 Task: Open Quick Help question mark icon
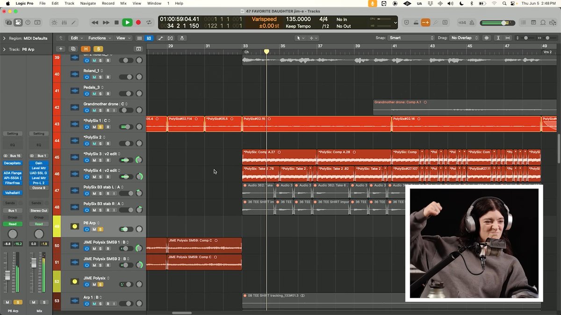tap(28, 22)
